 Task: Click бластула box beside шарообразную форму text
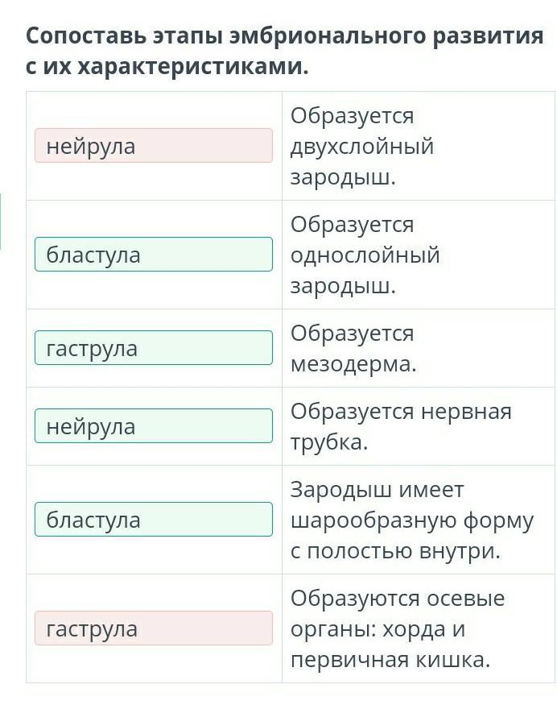click(153, 520)
